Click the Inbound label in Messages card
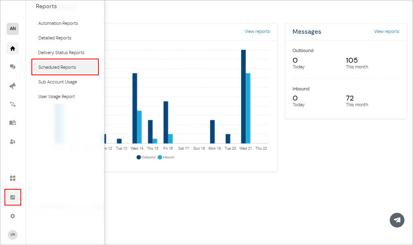 pyautogui.click(x=301, y=89)
